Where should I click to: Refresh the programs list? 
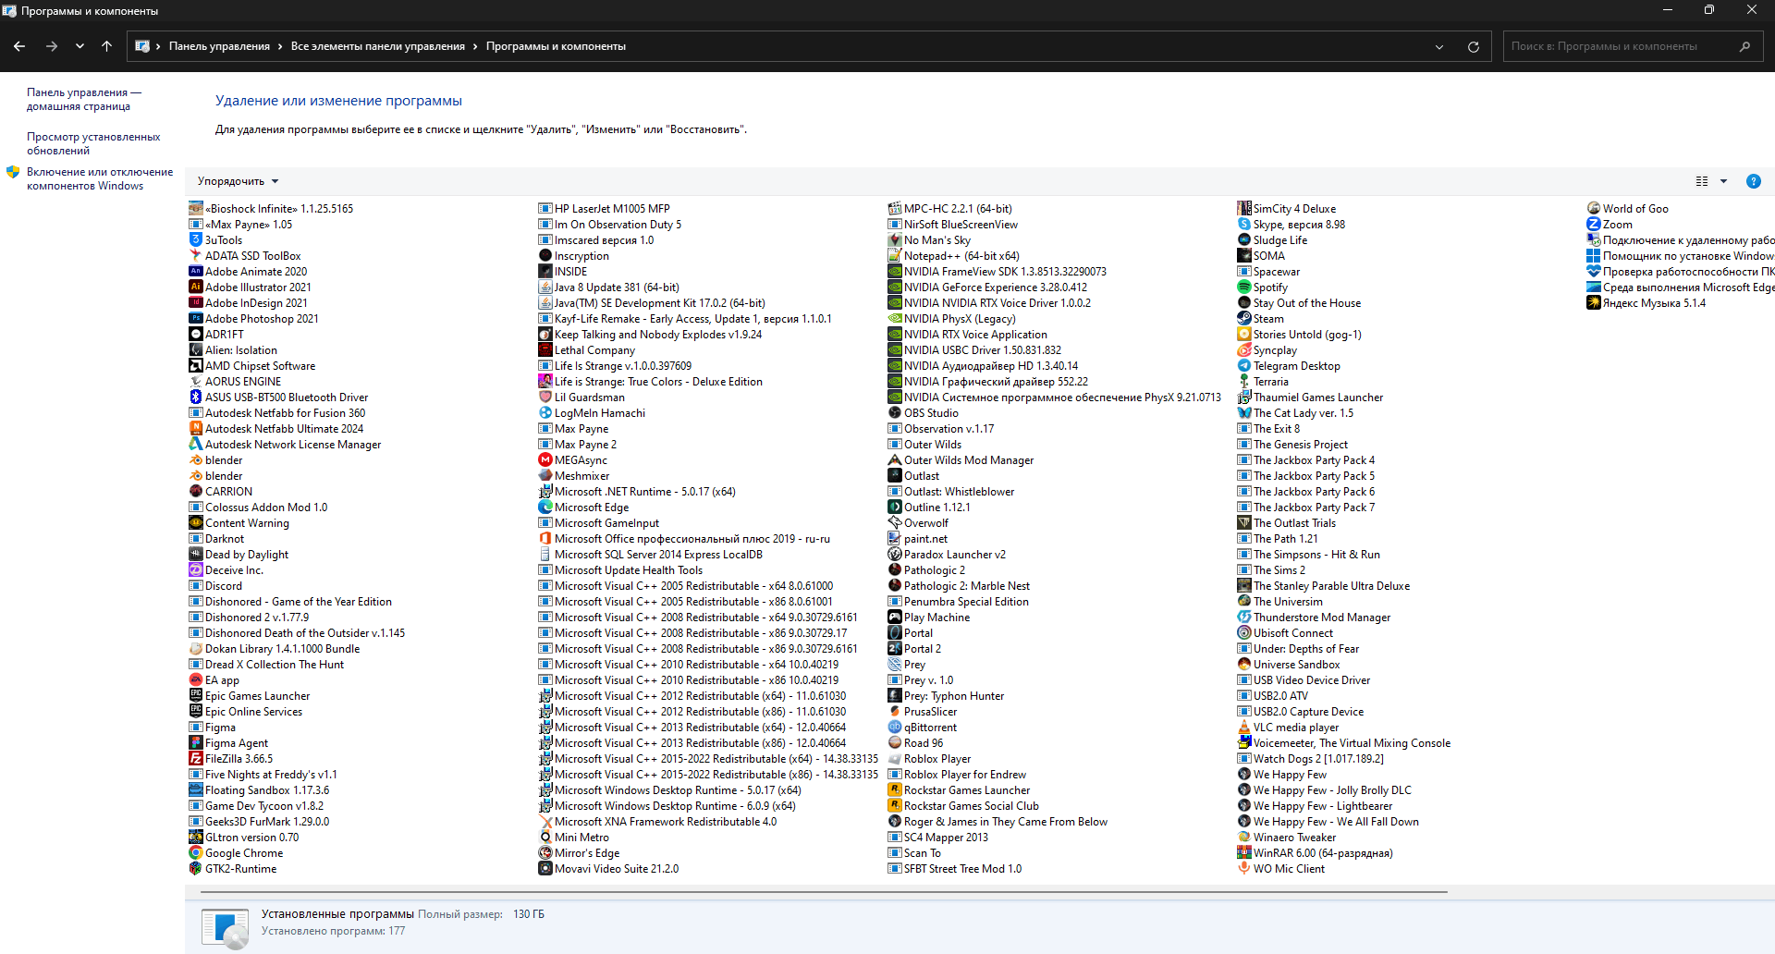(x=1474, y=46)
